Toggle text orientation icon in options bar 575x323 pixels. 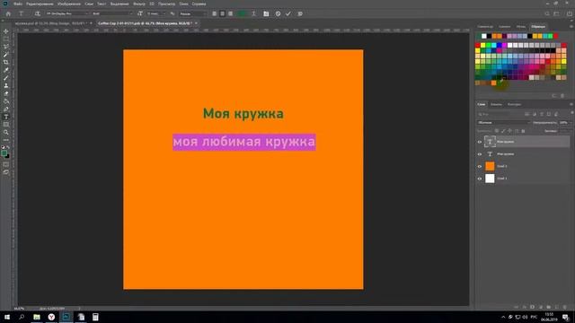click(x=38, y=13)
